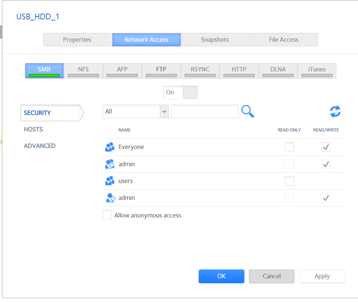The height and width of the screenshot is (302, 358).
Task: Uncheck Read/Write for Everyone
Action: tap(326, 147)
